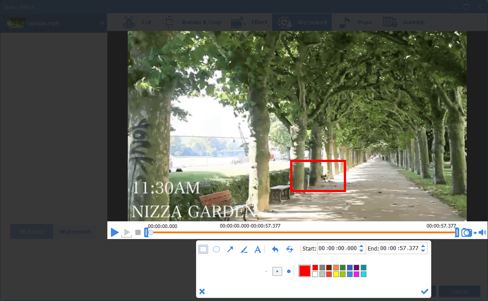The image size is (488, 301).
Task: Reset drawings with the refresh icon
Action: 290,249
